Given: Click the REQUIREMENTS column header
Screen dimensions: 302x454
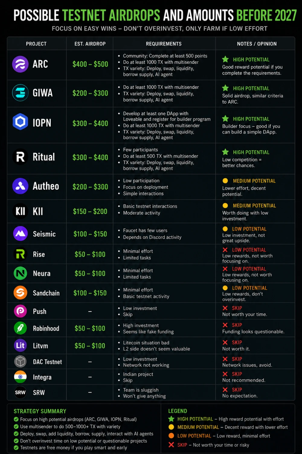Looking at the screenshot, I should (164, 44).
